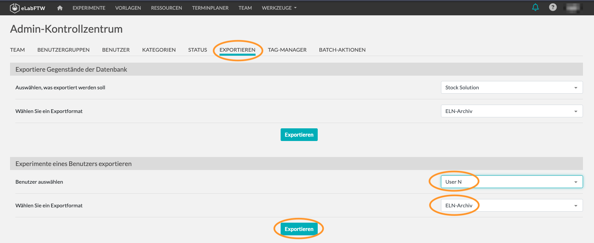Switch to the Kategorien tab
The height and width of the screenshot is (243, 594).
[x=159, y=50]
